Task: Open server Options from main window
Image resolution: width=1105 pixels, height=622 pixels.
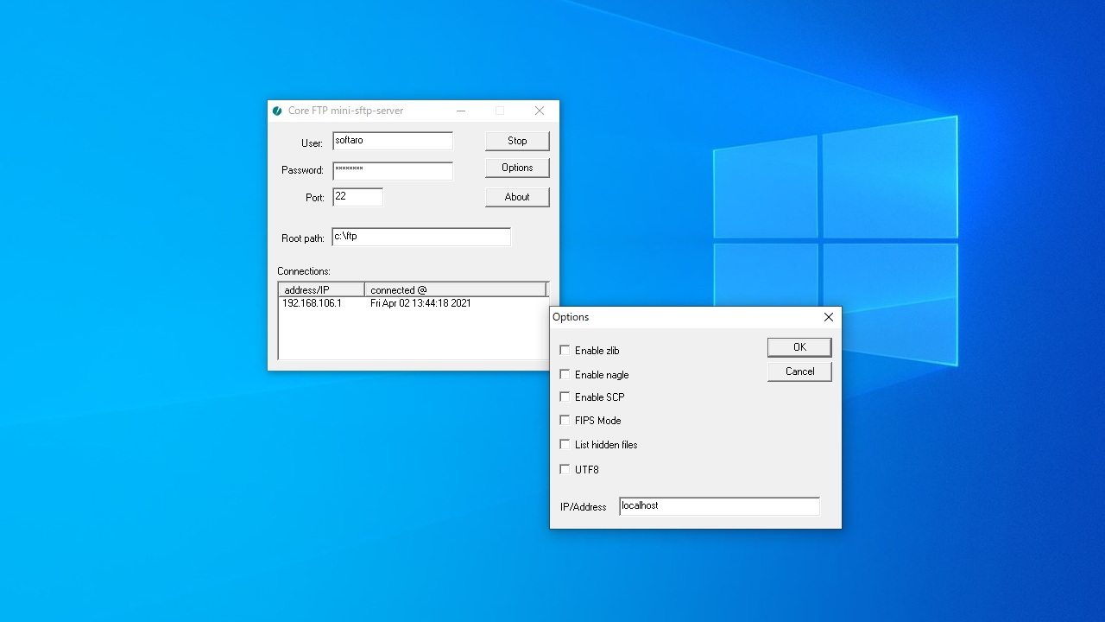Action: pyautogui.click(x=516, y=168)
